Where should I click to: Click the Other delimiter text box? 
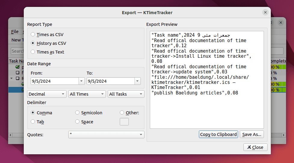(x=124, y=121)
